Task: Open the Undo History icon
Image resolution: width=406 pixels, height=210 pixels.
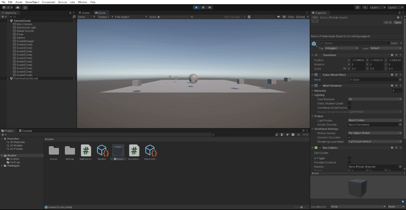Action: pos(358,7)
